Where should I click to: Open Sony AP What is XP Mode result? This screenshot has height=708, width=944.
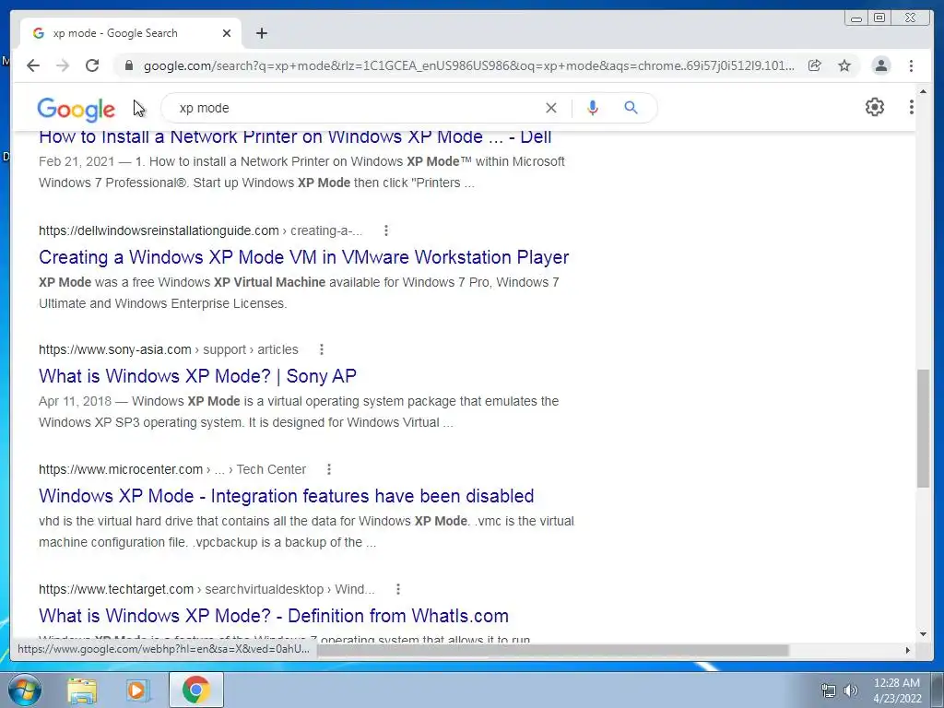pos(197,376)
